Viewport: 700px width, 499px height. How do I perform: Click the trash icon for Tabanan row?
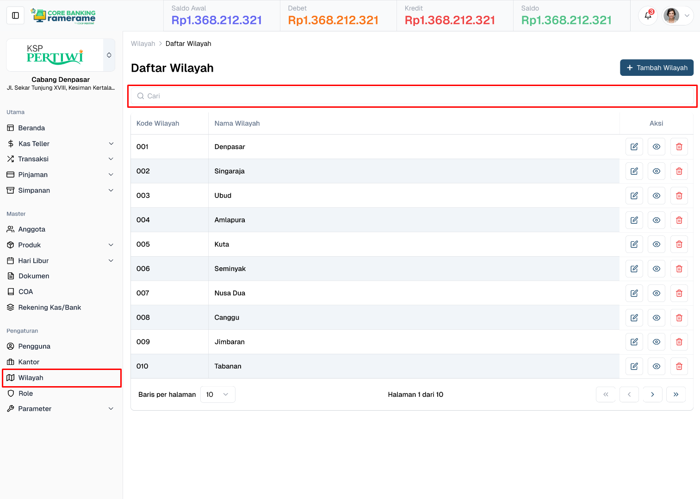[x=679, y=366]
